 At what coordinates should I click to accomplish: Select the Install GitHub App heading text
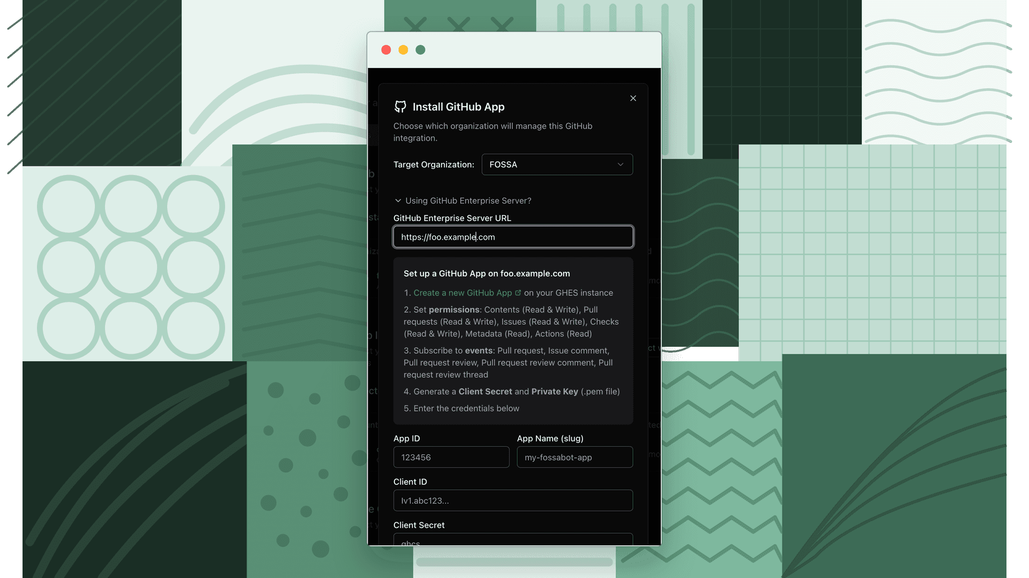click(x=458, y=107)
